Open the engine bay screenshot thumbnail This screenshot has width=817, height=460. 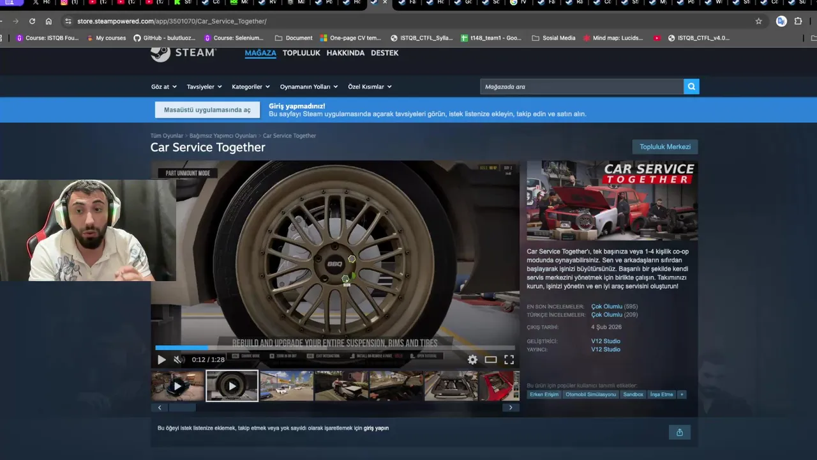coord(451,386)
